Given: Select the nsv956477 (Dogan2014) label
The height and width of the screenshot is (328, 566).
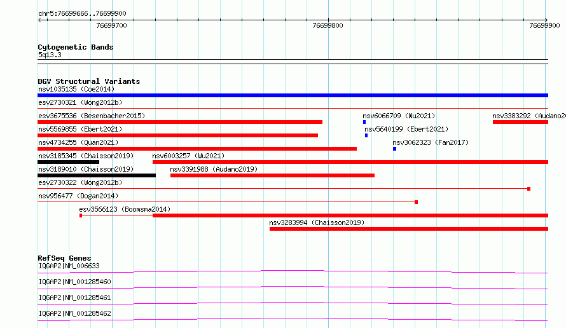Looking at the screenshot, I should [78, 196].
